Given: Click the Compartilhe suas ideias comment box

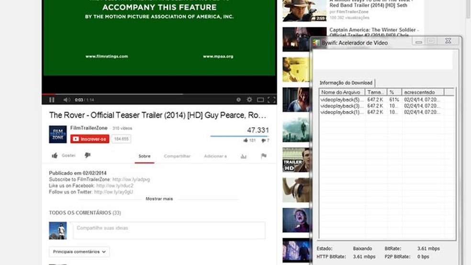Looking at the screenshot, I should [168, 231].
